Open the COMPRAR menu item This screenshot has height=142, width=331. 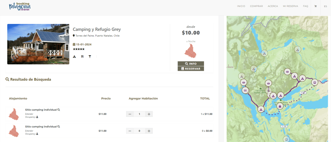(x=256, y=6)
